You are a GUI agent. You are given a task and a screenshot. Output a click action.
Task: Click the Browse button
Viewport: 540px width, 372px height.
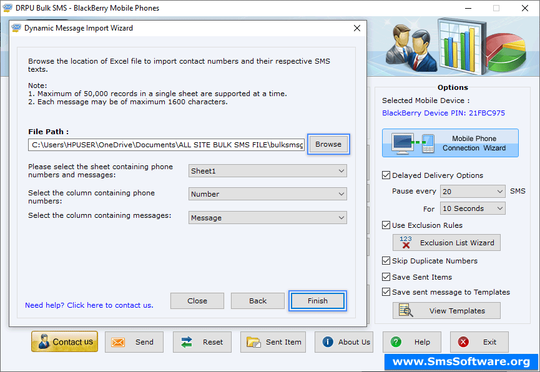tap(328, 144)
